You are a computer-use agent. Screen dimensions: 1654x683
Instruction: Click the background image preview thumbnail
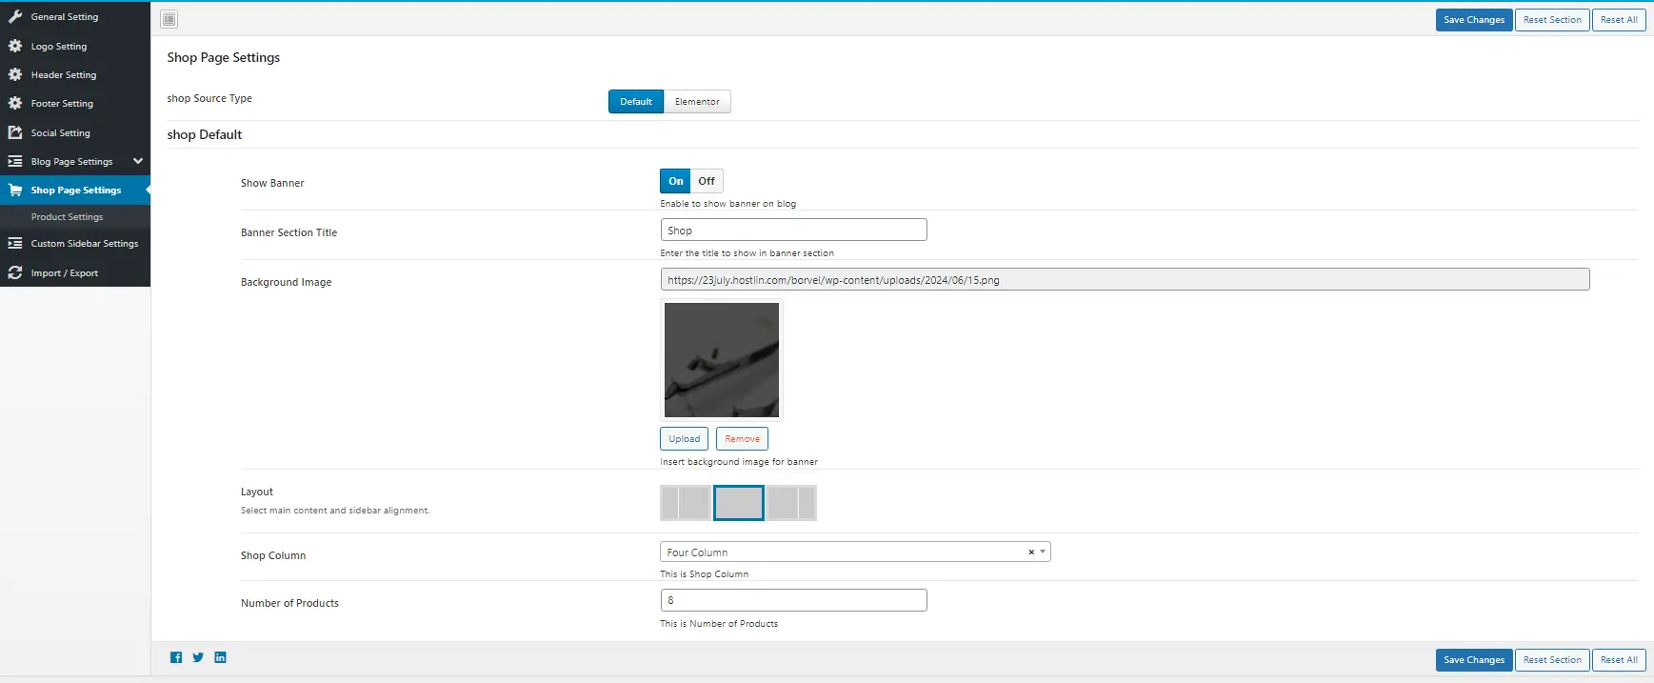pyautogui.click(x=721, y=360)
